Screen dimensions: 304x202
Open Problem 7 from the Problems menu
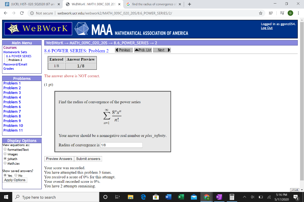[12, 111]
